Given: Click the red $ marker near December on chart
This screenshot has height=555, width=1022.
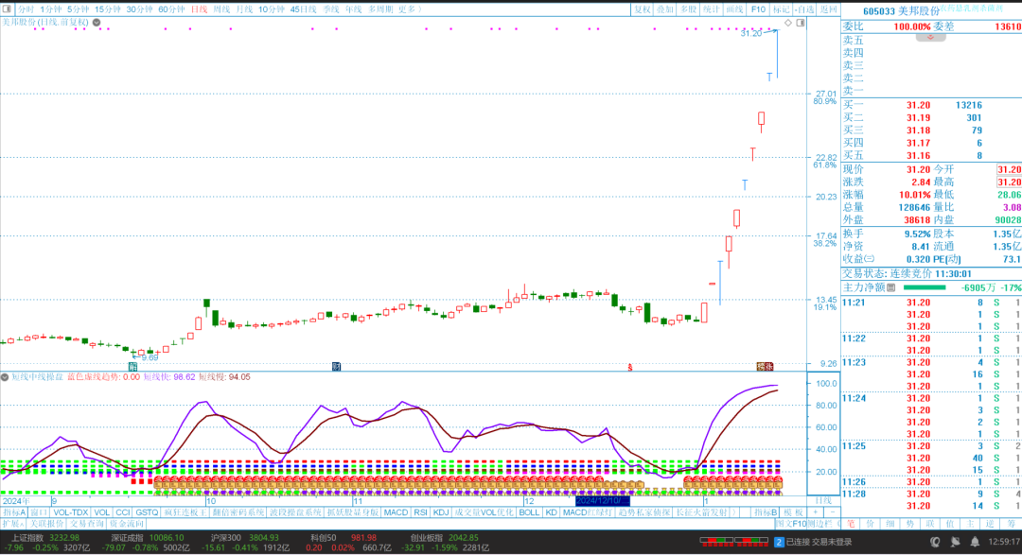Looking at the screenshot, I should tap(629, 368).
